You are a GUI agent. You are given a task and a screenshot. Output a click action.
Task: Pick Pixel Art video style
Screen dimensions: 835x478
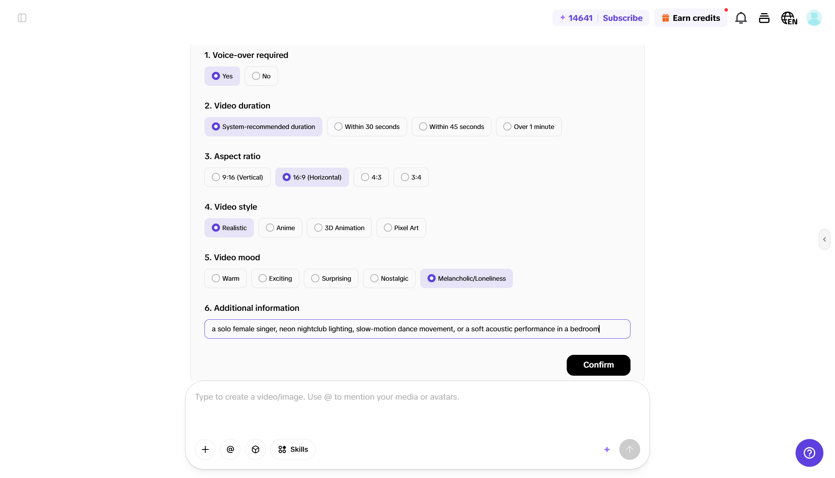tap(401, 228)
